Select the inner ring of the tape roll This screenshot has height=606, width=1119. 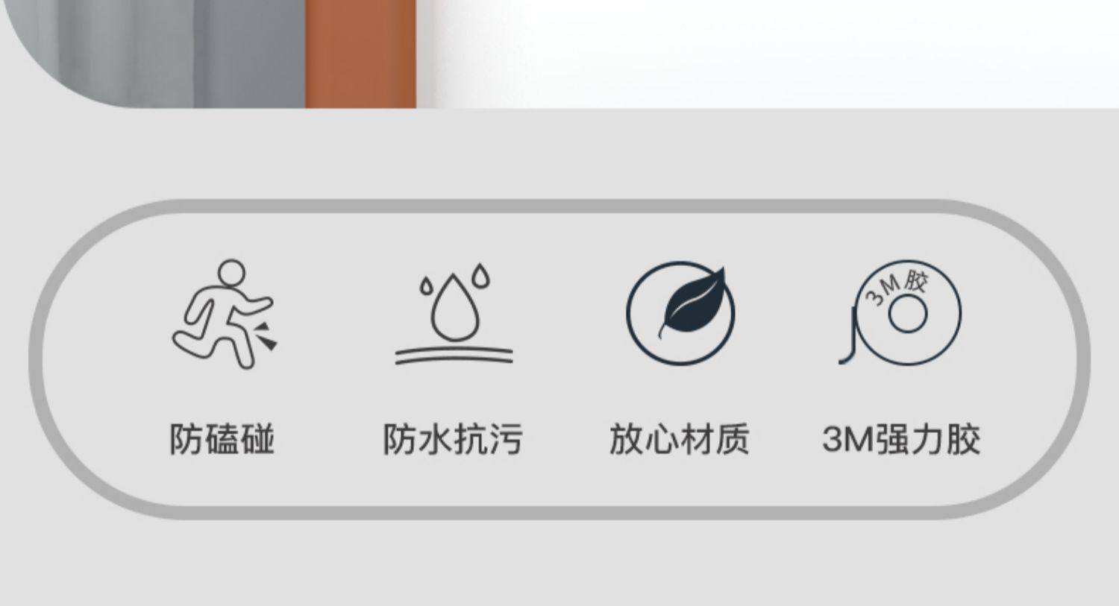click(x=908, y=314)
